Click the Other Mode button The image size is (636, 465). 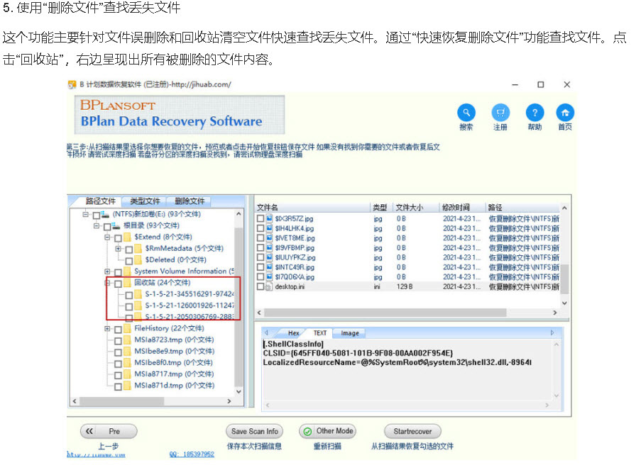pyautogui.click(x=328, y=432)
